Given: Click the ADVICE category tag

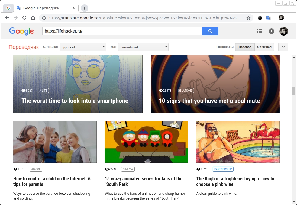Looking at the screenshot, I should (36, 169).
